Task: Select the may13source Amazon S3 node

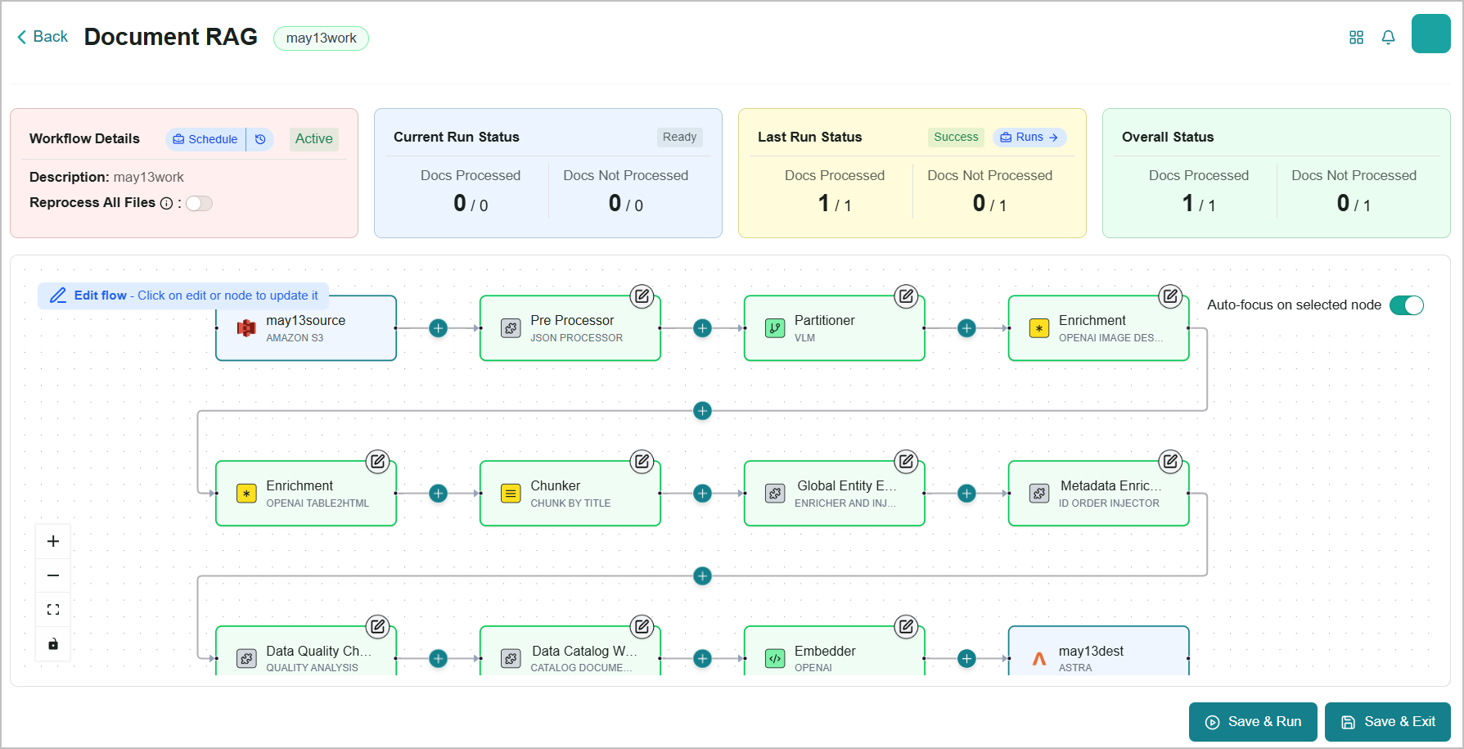Action: 306,328
